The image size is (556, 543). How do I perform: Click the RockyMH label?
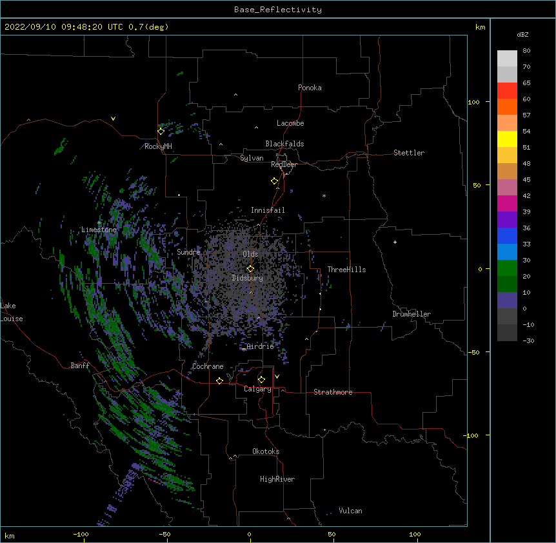158,146
